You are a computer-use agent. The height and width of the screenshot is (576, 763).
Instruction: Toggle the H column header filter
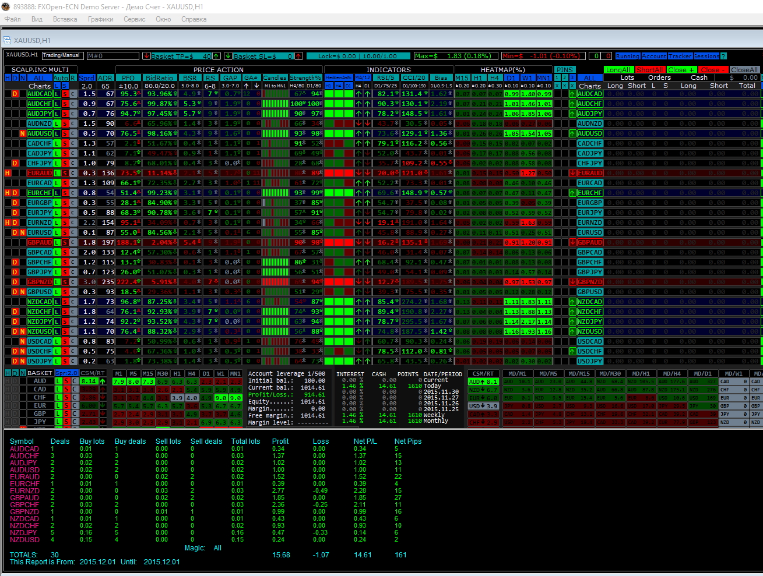8,77
